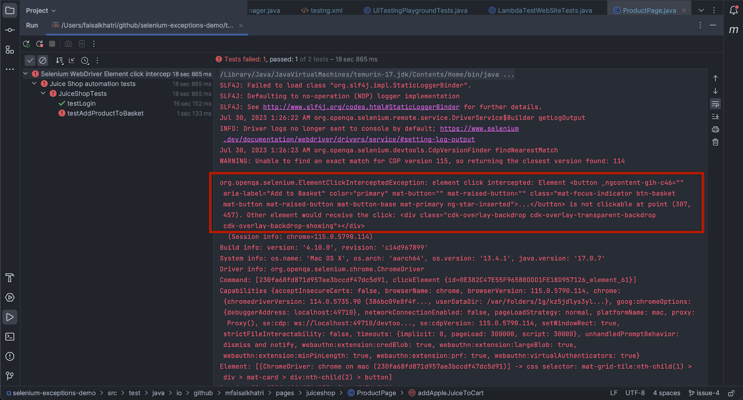Toggle soft-wrap in console output
This screenshot has width=743, height=400.
pyautogui.click(x=715, y=104)
